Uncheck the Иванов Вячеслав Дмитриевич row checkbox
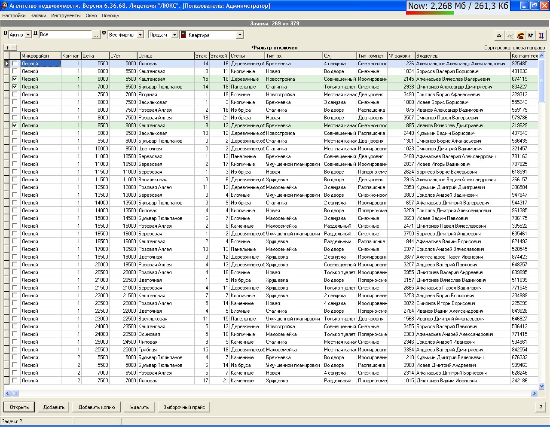550x427 pixels. [x=15, y=125]
